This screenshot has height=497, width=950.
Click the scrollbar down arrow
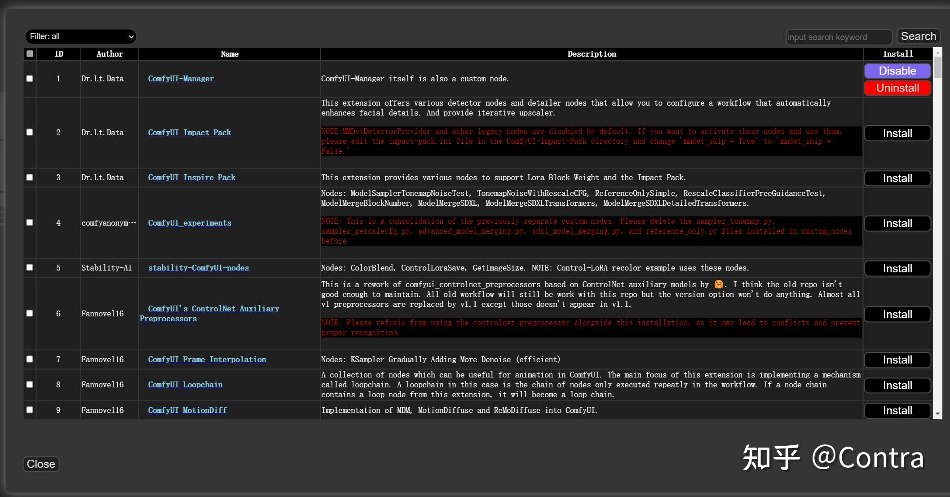937,413
